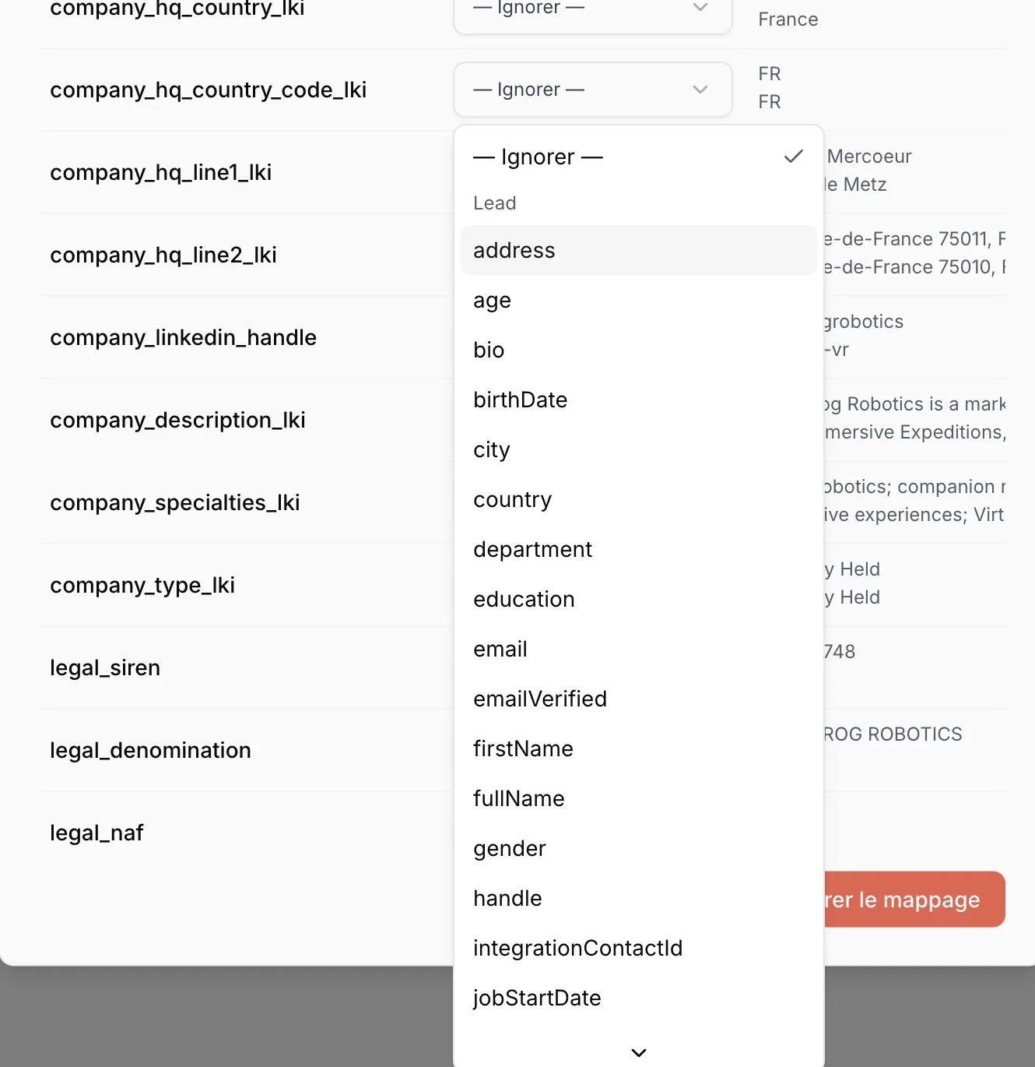The image size is (1035, 1067).
Task: Click the legal_siren column label
Action: (x=105, y=667)
